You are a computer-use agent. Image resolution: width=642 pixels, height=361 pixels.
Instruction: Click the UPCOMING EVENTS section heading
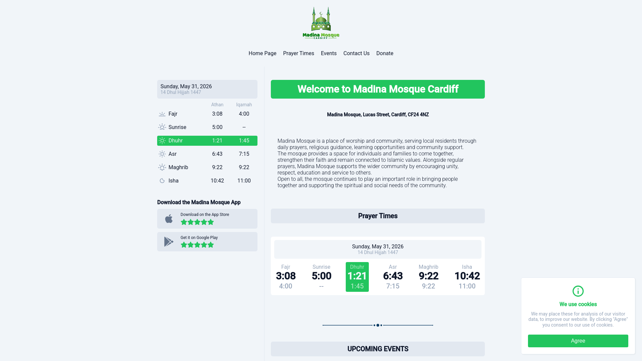[x=378, y=349]
